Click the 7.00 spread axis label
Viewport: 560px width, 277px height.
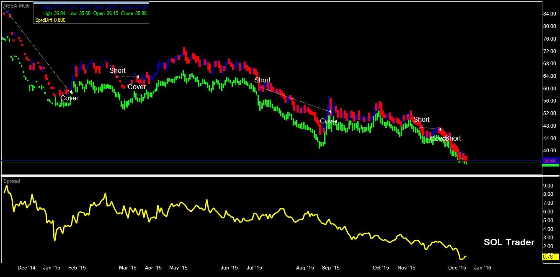pyautogui.click(x=548, y=203)
